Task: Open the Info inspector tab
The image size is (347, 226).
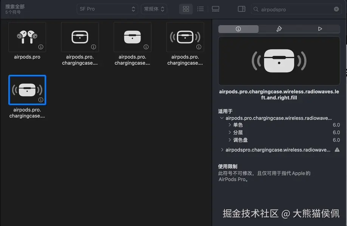Action: coord(239,29)
